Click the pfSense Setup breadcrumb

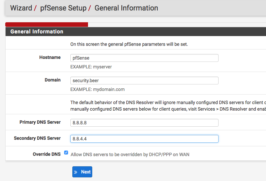point(63,8)
